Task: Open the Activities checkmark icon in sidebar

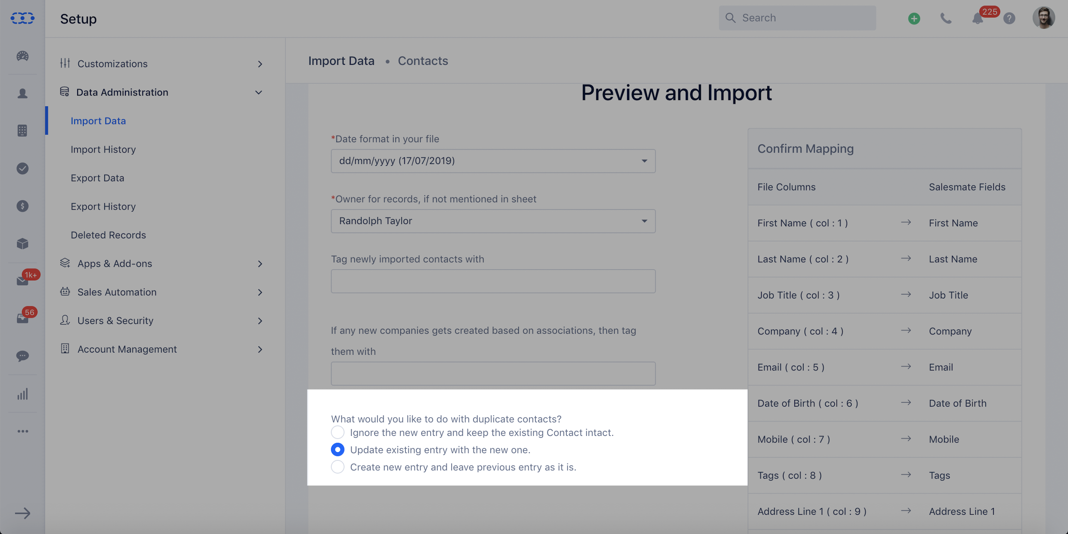Action: tap(22, 168)
